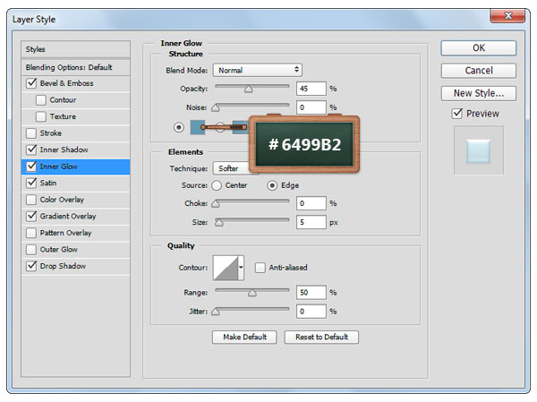The image size is (537, 402).
Task: Close the Layer Style dialog
Action: pyautogui.click(x=510, y=15)
